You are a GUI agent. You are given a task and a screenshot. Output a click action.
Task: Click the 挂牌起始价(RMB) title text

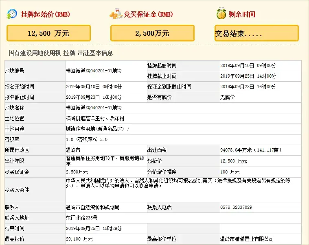(45, 15)
